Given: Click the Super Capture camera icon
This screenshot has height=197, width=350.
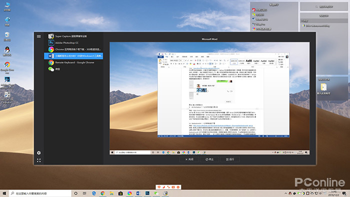Looking at the screenshot, I should 51,36.
